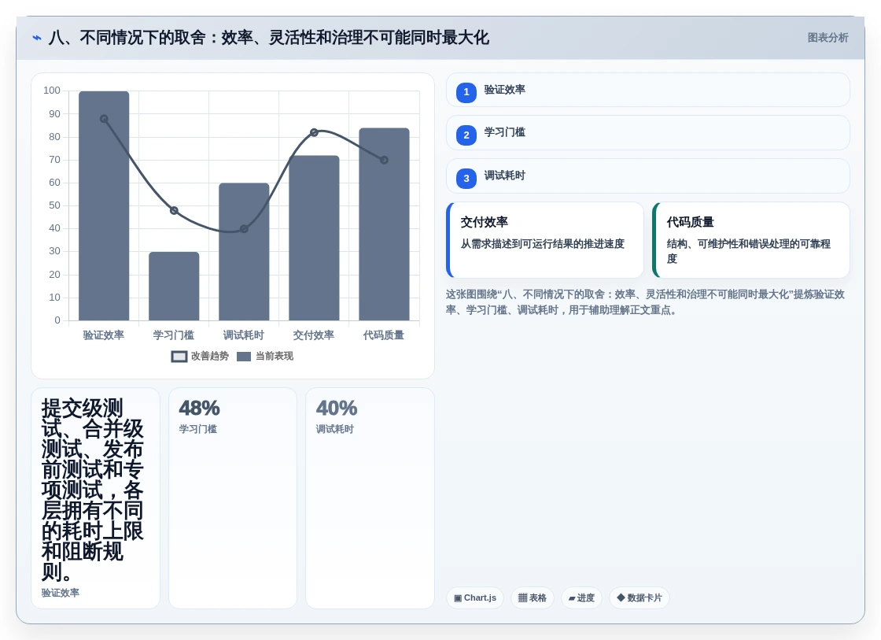The width and height of the screenshot is (881, 640).
Task: Select the 调试耗时 list item
Action: [x=648, y=176]
